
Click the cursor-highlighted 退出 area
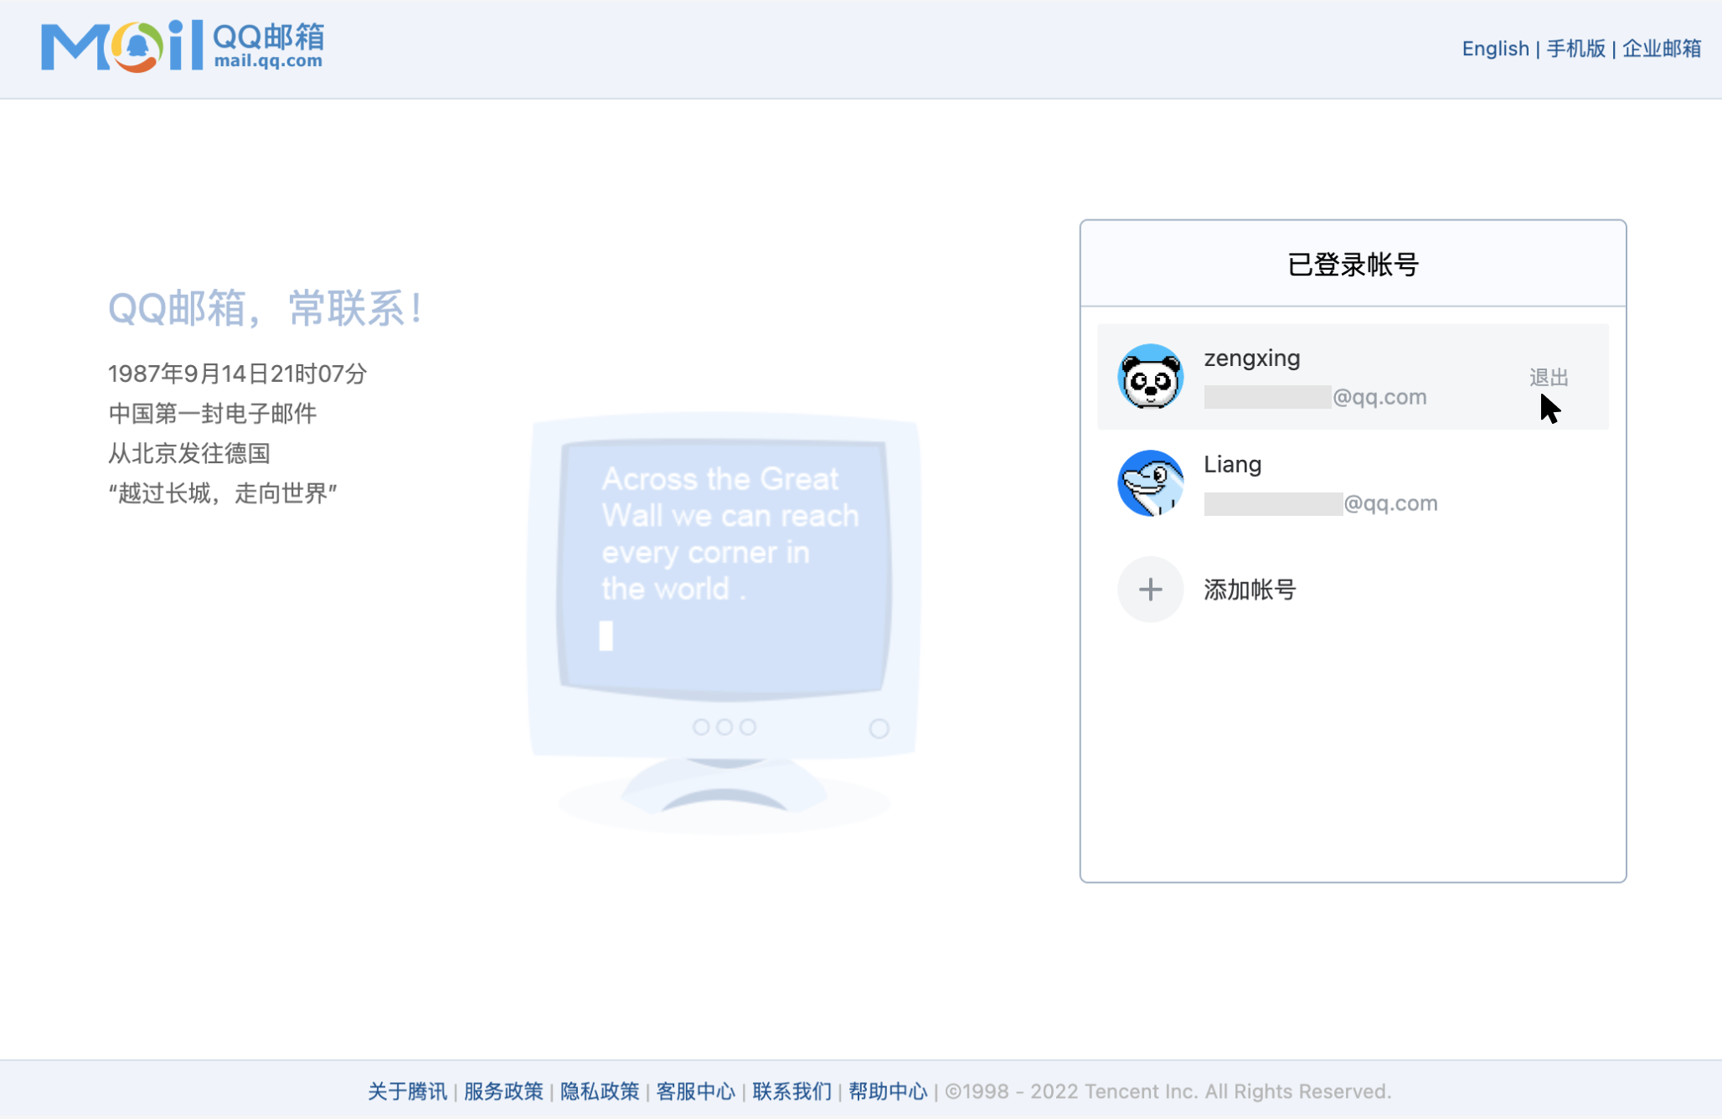(1549, 377)
